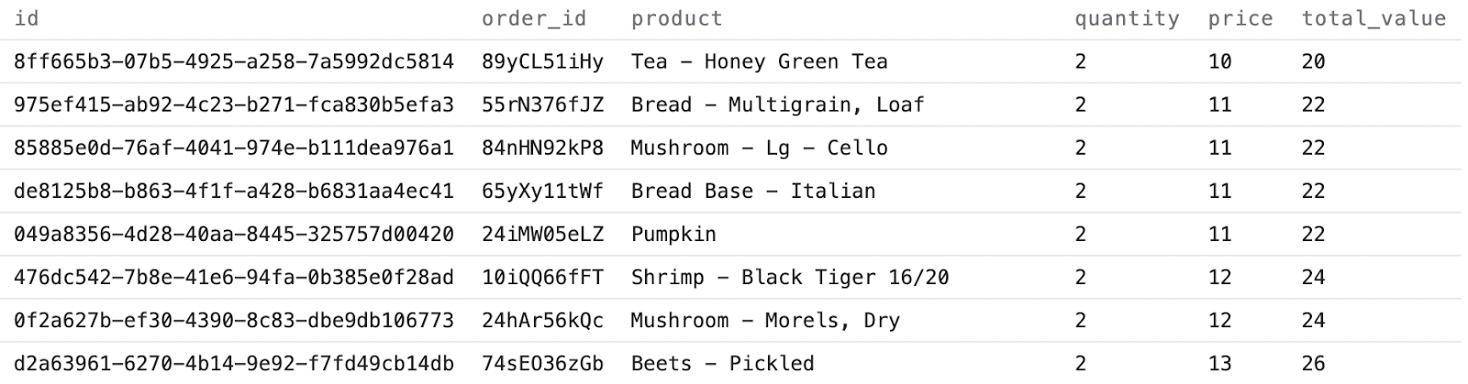Sort by the order_id column header
The height and width of the screenshot is (384, 1468).
533,18
